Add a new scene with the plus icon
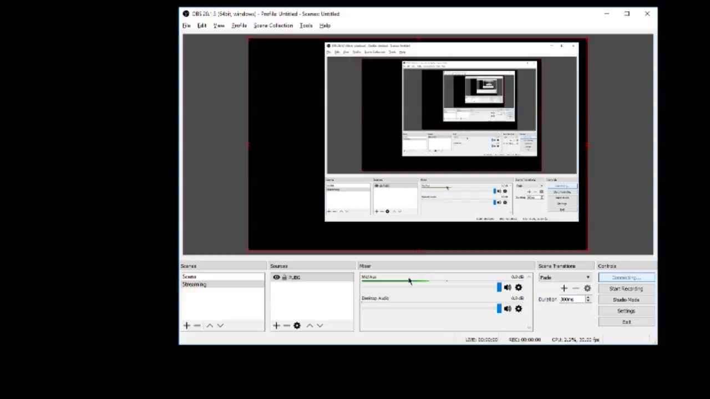The height and width of the screenshot is (399, 710). pyautogui.click(x=187, y=325)
